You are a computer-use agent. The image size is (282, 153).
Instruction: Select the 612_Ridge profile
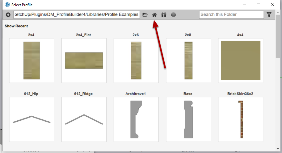[84, 119]
